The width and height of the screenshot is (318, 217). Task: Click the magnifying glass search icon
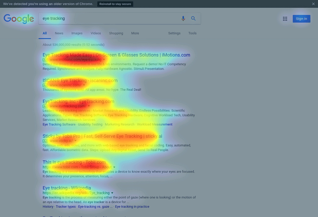(x=193, y=18)
